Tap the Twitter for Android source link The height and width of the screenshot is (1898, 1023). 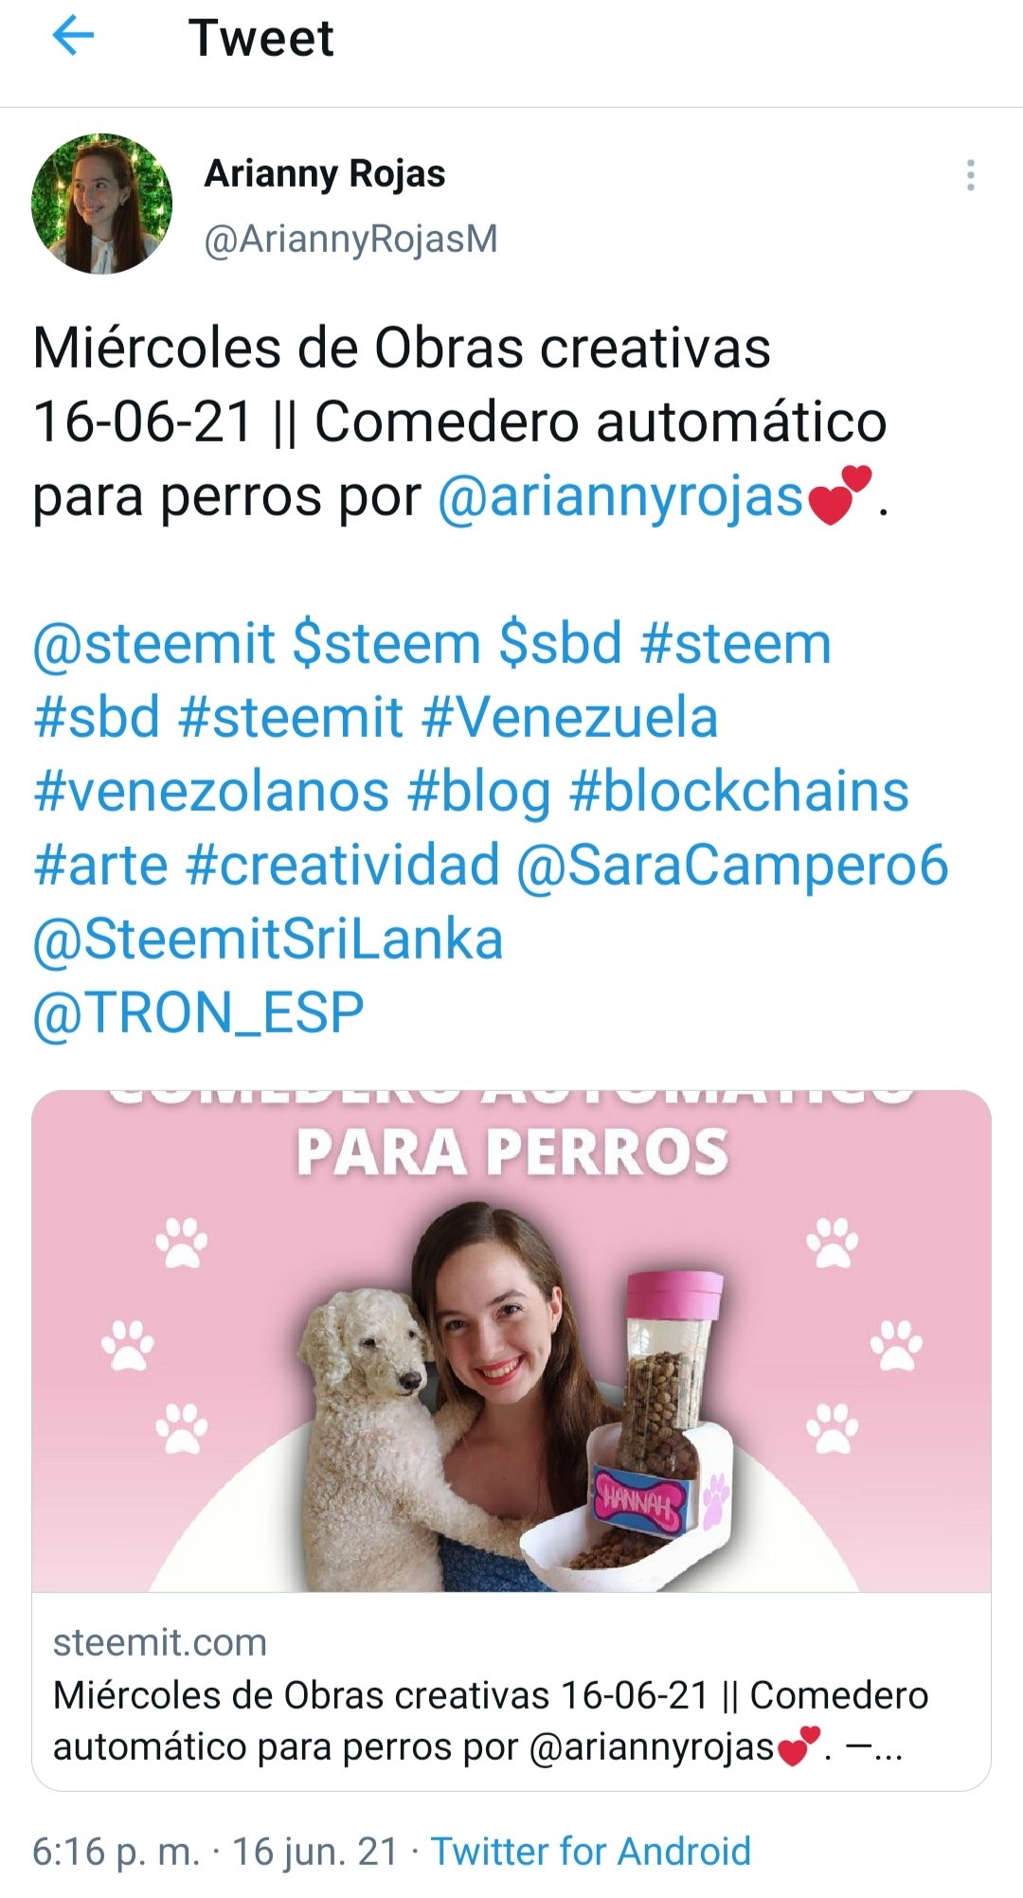pos(591,1851)
